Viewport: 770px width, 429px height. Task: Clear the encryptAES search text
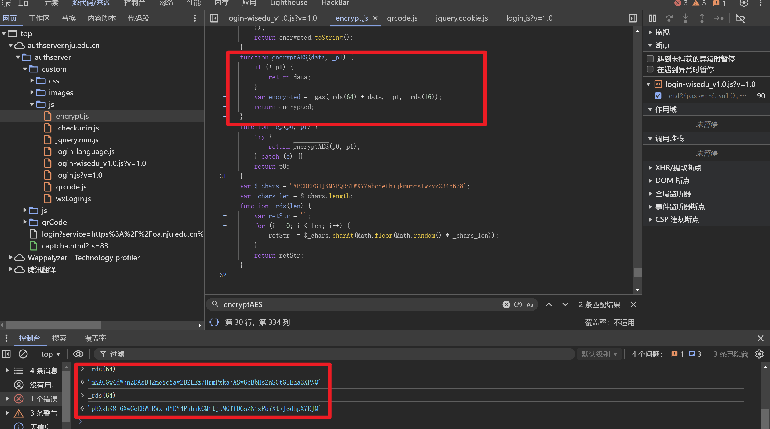coord(506,304)
